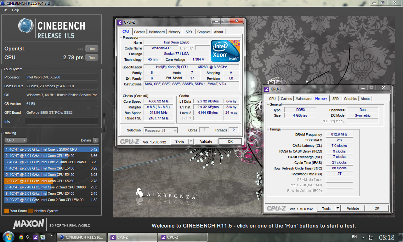403x242 pixels.
Task: Click OK in CPU-Z CPU window
Action: click(230, 141)
